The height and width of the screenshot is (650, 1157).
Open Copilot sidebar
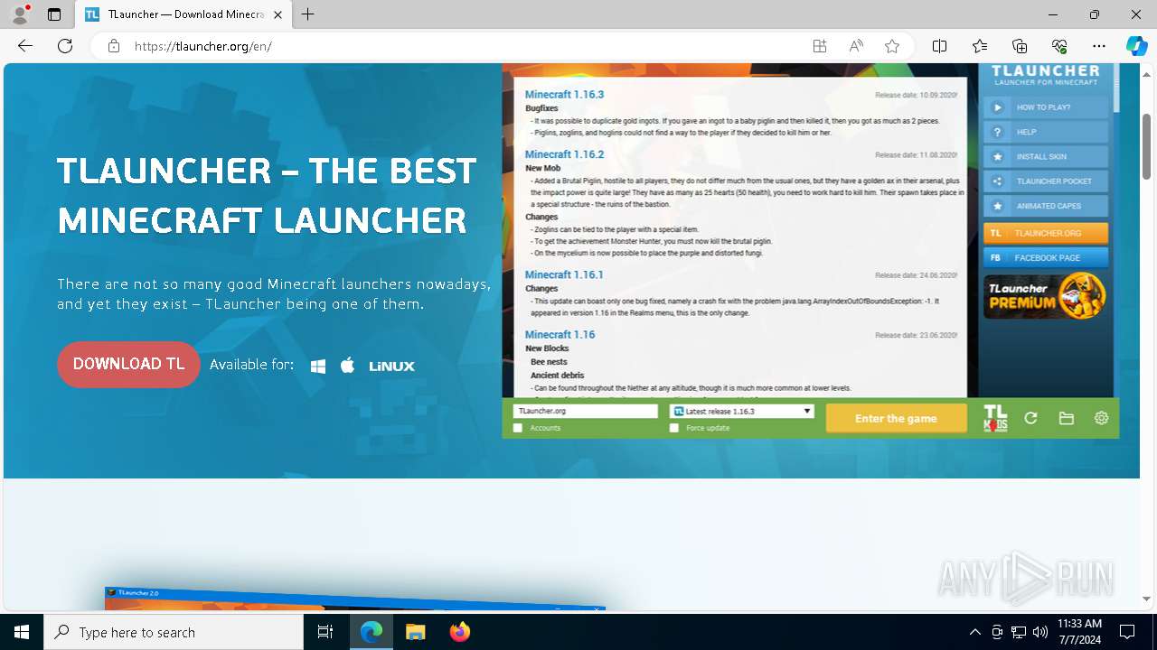pyautogui.click(x=1136, y=46)
